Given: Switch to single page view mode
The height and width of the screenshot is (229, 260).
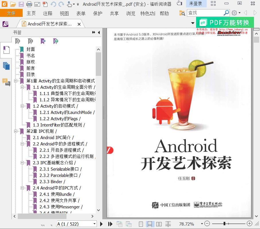Looking at the screenshot, I should coord(141,224).
